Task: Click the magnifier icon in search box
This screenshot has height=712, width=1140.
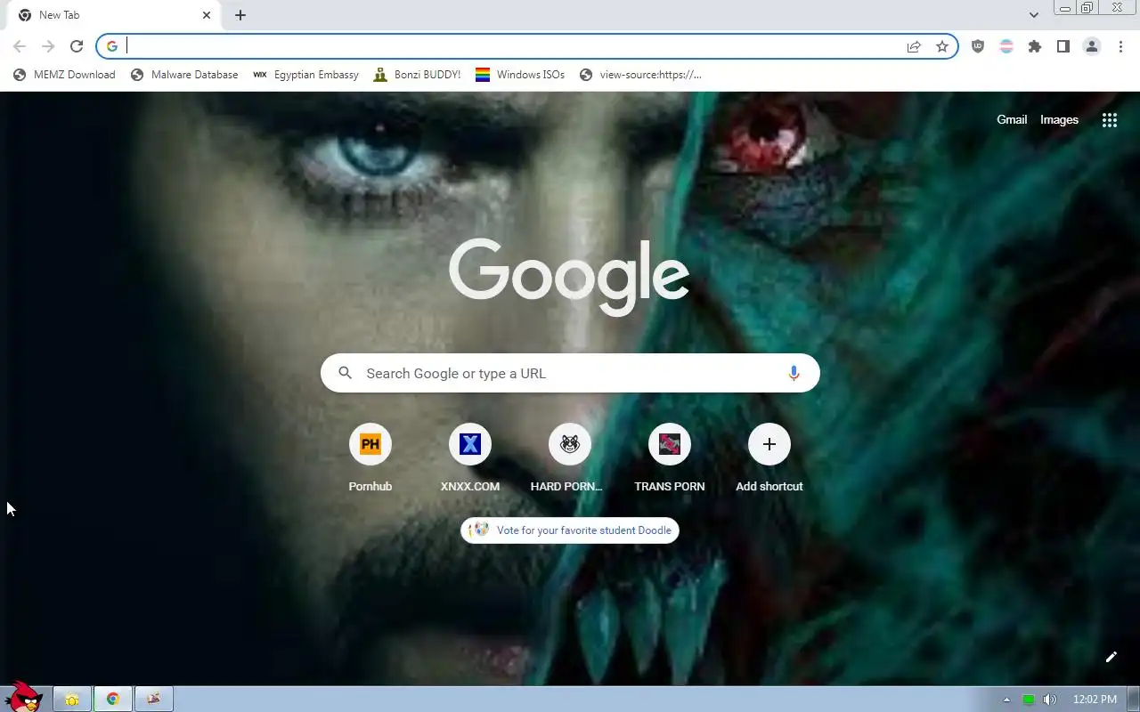Action: click(x=346, y=374)
